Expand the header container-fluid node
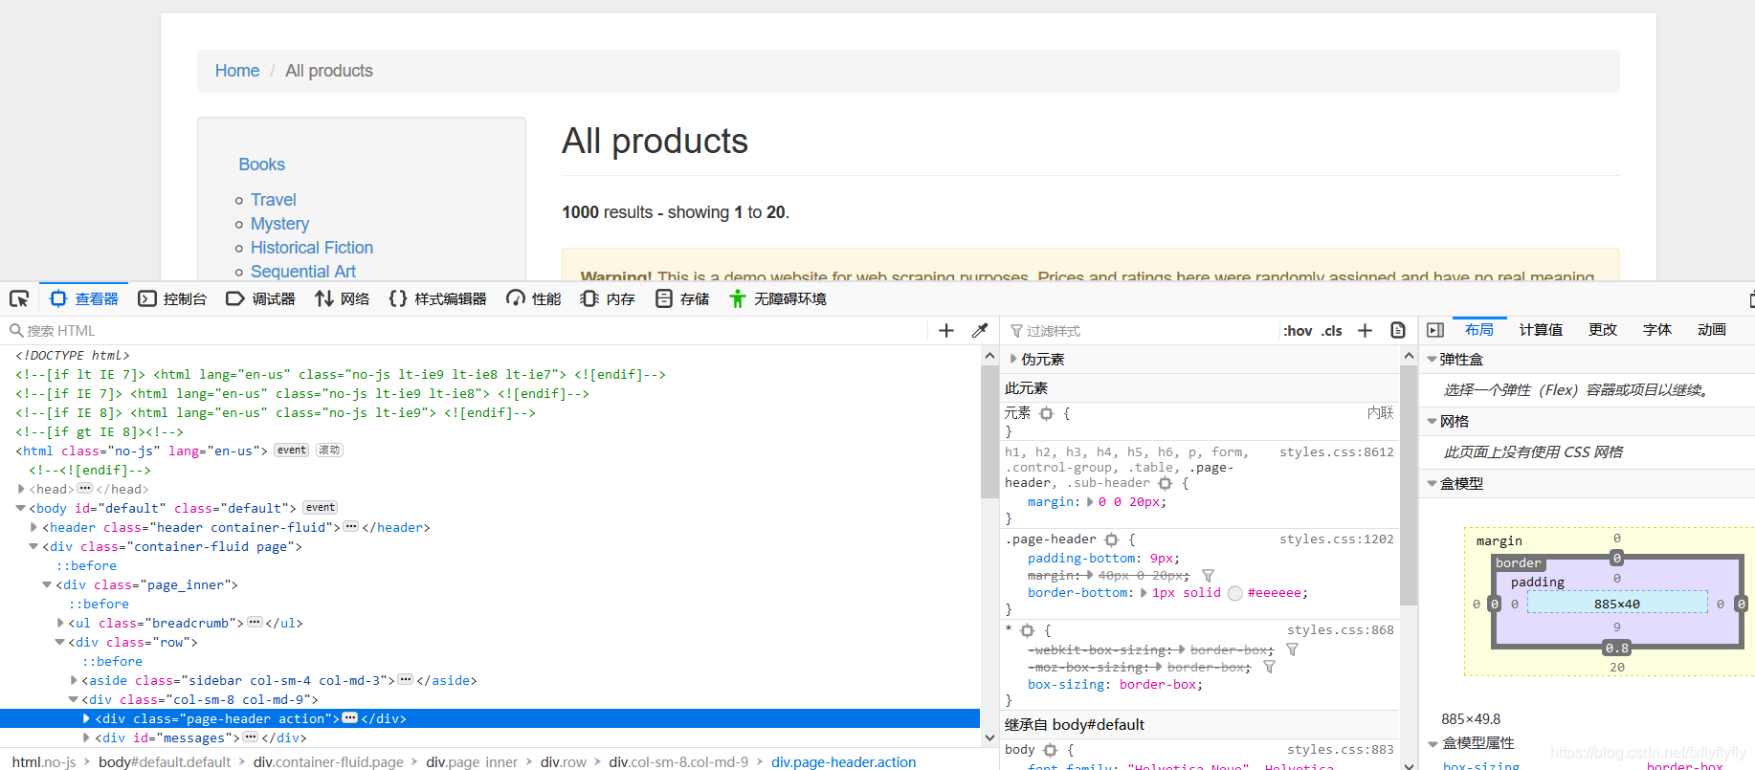Screen dimensions: 1755x770 click(34, 527)
